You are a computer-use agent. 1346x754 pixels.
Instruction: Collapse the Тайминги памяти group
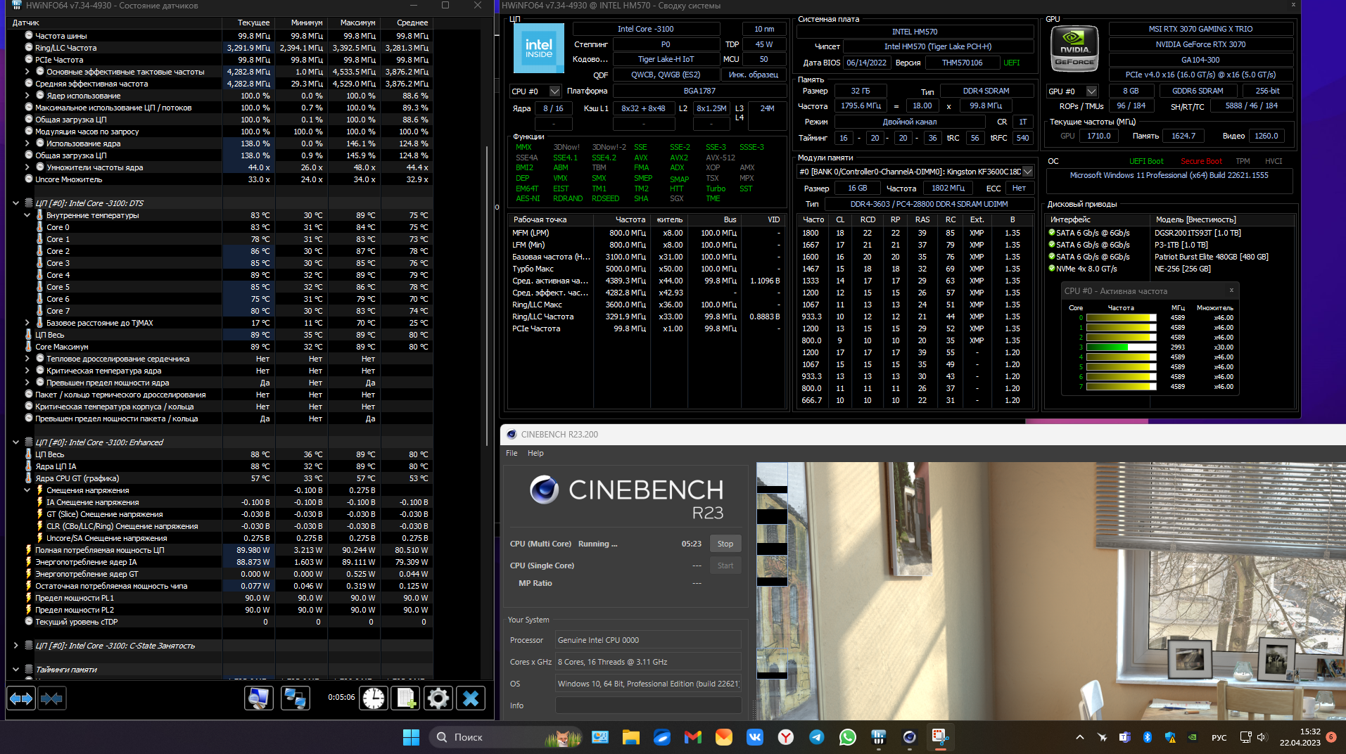(x=15, y=670)
